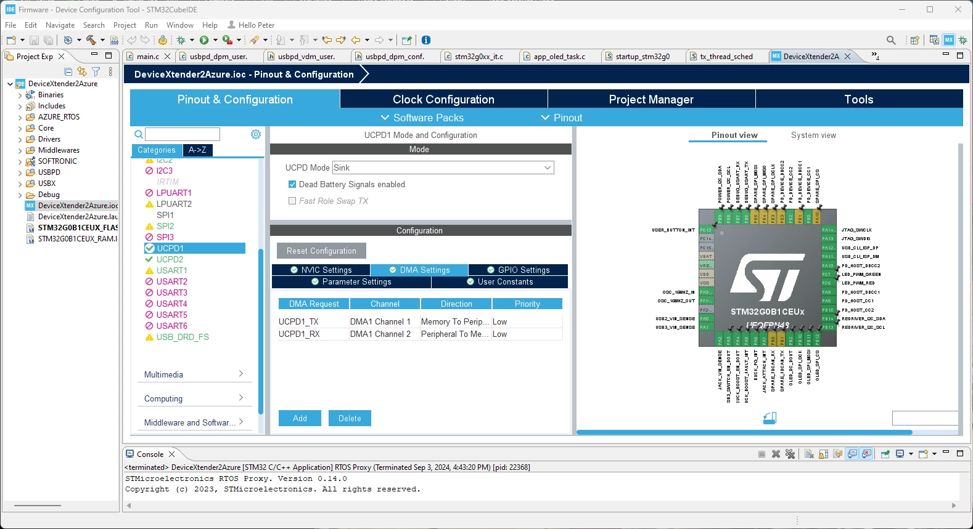Click the Build hammer icon in toolbar

click(x=91, y=40)
